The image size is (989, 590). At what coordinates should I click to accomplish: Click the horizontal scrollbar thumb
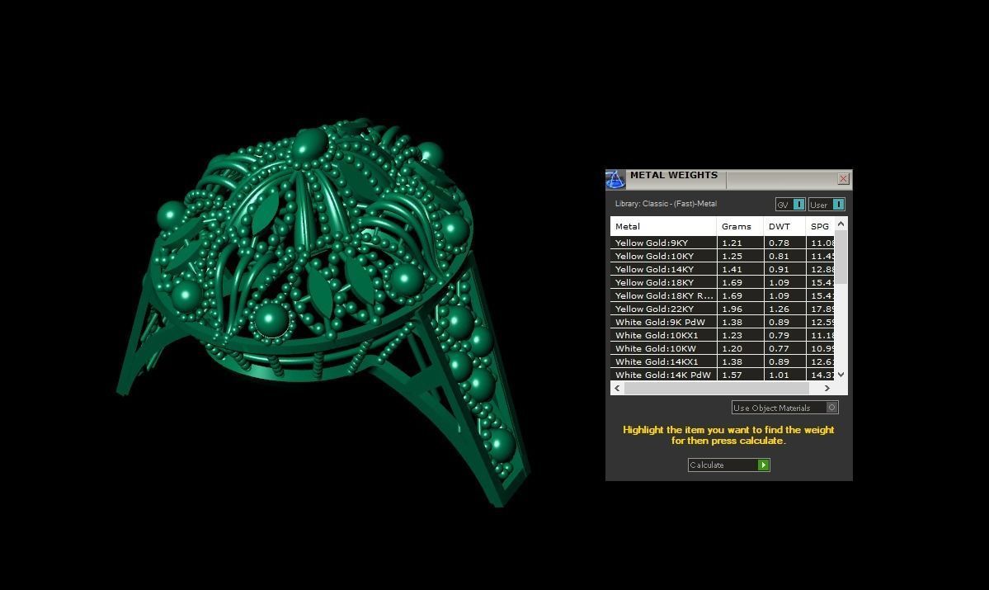[x=717, y=388]
